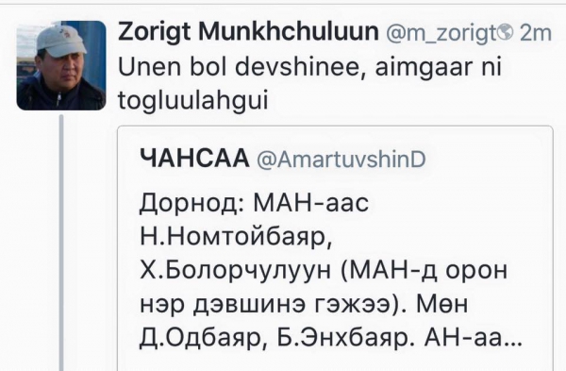Click the thread connector line below the avatar

(61, 243)
